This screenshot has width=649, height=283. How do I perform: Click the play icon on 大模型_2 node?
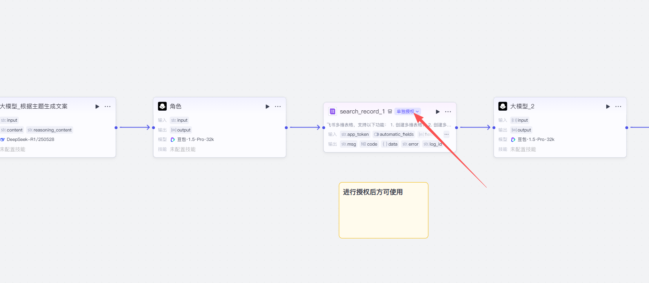[x=608, y=106]
